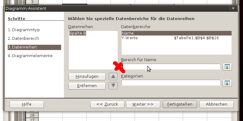Select the Name row in Datenbereiche
Viewport: 243px width, 121px height.
click(x=177, y=33)
